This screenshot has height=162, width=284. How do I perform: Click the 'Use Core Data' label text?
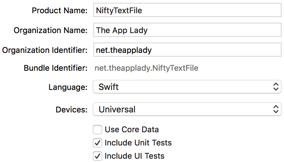[x=132, y=130]
